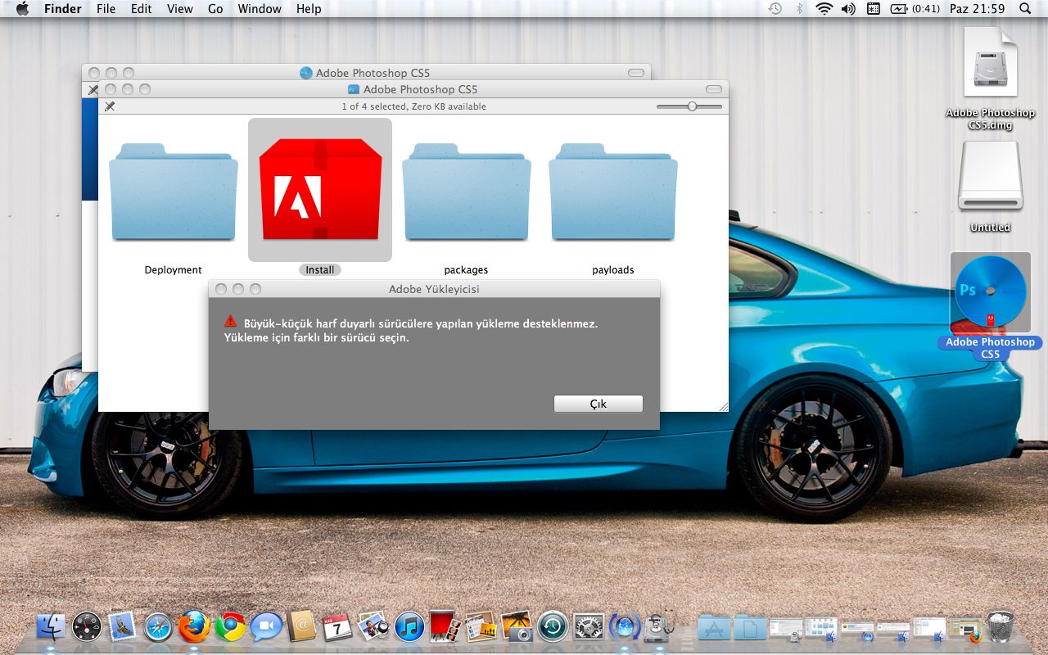
Task: Open the Install Adobe installer icon
Action: point(320,190)
